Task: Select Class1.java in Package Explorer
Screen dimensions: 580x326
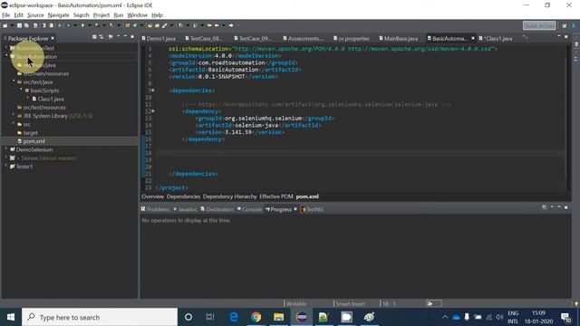Action: (51, 99)
